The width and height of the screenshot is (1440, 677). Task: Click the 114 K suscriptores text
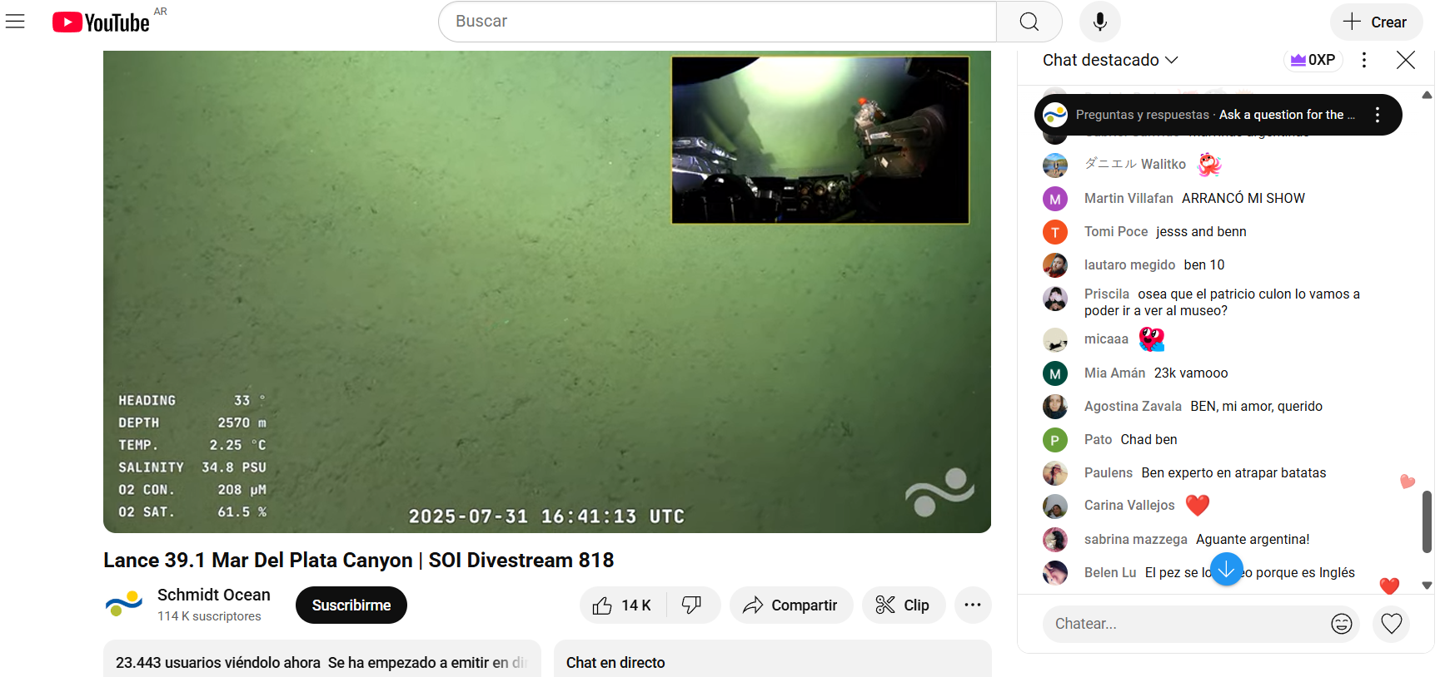point(209,616)
